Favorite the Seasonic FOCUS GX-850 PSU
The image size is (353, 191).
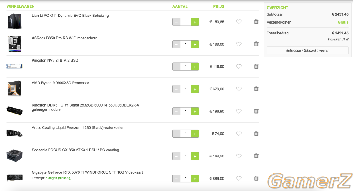[x=239, y=156]
